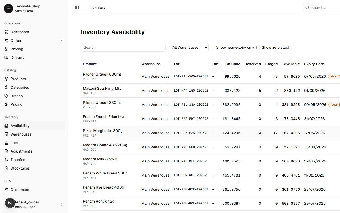340x213 pixels.
Task: Click the Picking package icon
Action: 6,49
